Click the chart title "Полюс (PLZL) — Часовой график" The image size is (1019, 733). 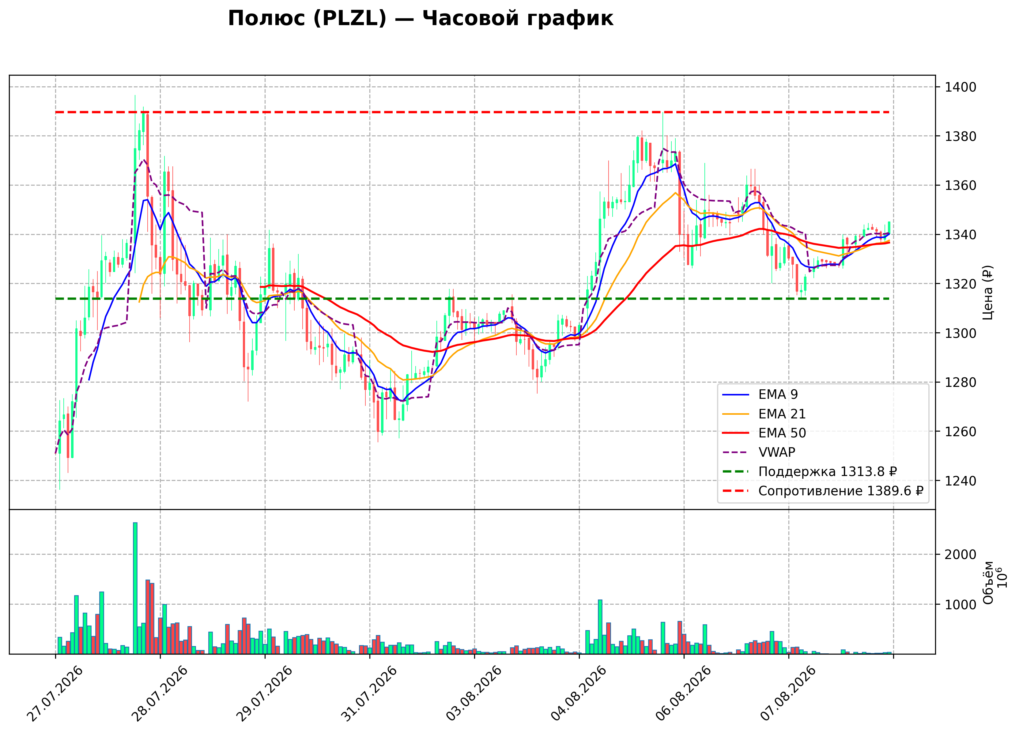(x=421, y=19)
